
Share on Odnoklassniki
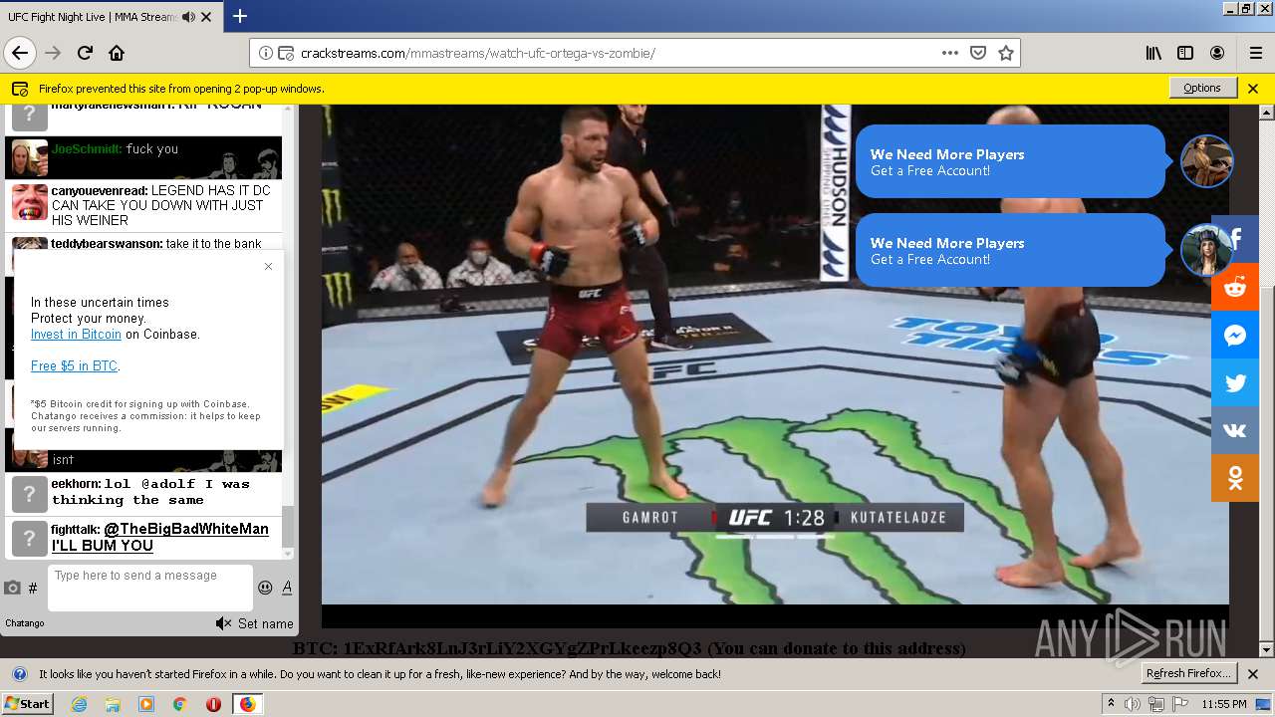[x=1235, y=479]
